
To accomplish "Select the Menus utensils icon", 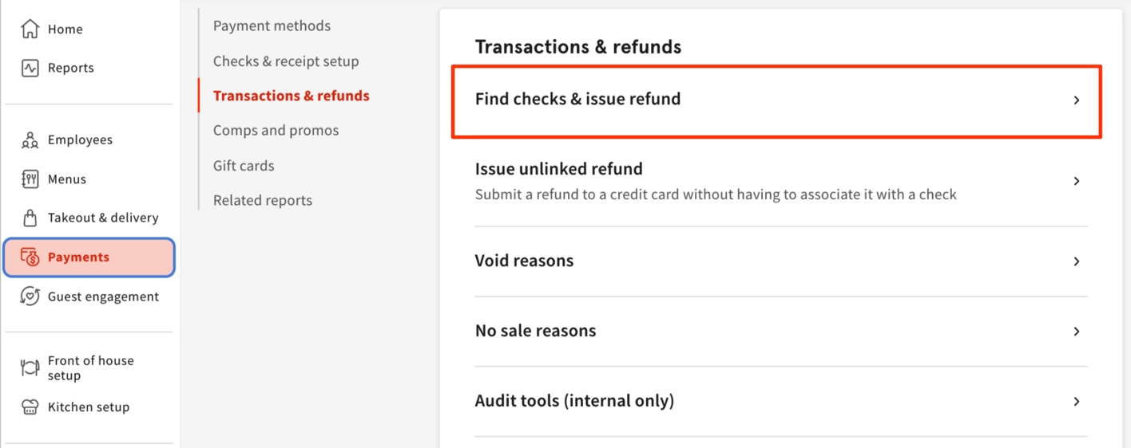I will pos(30,179).
